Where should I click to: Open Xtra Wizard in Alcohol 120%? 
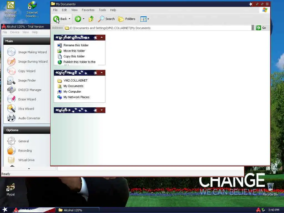click(x=21, y=108)
